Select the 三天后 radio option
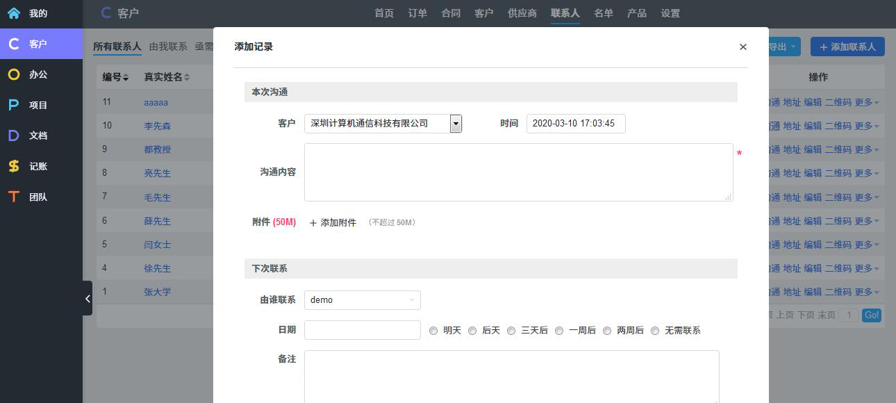 [x=511, y=331]
